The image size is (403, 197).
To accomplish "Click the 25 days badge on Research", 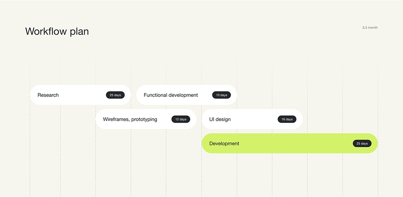I will (115, 95).
